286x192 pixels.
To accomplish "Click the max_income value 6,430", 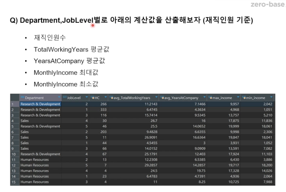I will pyautogui.click(x=234, y=160).
